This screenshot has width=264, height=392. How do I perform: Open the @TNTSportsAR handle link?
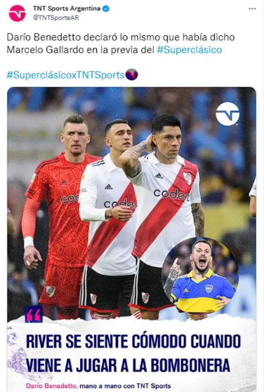pyautogui.click(x=56, y=18)
